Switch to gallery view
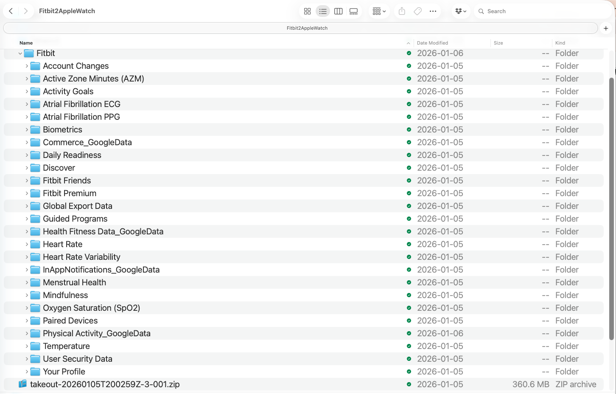Screen dimensions: 616x394 click(354, 11)
